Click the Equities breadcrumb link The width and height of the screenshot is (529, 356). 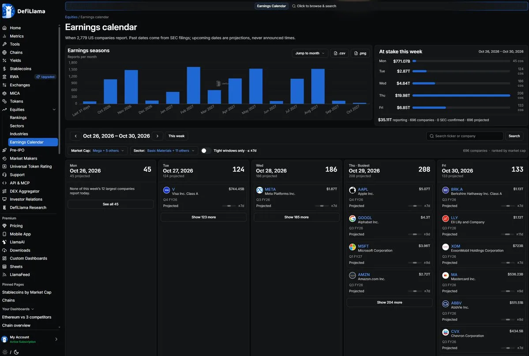click(x=71, y=17)
